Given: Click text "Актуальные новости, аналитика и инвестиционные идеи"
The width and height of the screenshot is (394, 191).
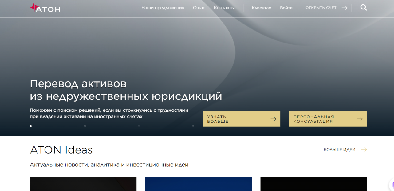Looking at the screenshot, I should click(x=109, y=165).
